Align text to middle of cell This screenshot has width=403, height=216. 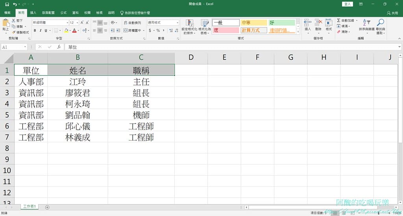point(100,22)
